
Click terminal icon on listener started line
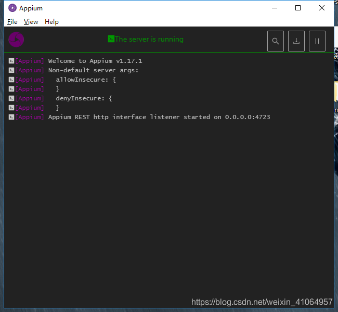[x=11, y=117]
